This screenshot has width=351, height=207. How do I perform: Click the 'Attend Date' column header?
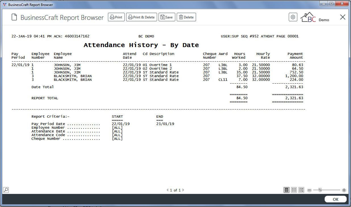pyautogui.click(x=130, y=56)
